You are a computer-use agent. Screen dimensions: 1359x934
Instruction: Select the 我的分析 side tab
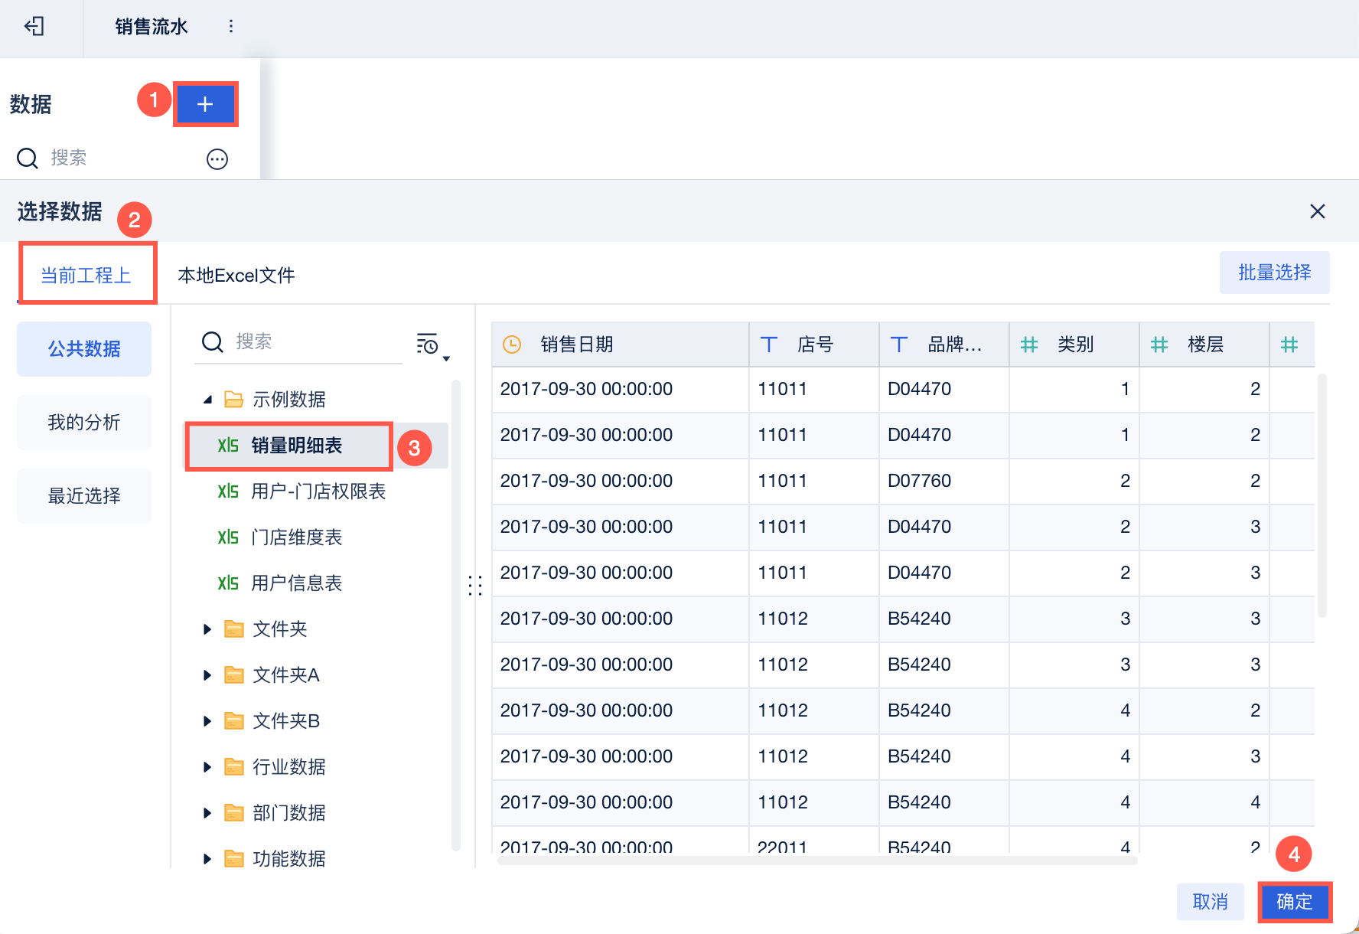pyautogui.click(x=84, y=423)
